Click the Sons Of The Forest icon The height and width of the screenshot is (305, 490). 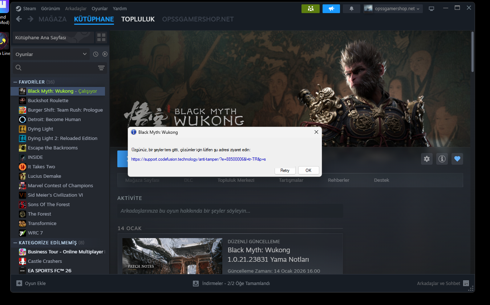(22, 204)
